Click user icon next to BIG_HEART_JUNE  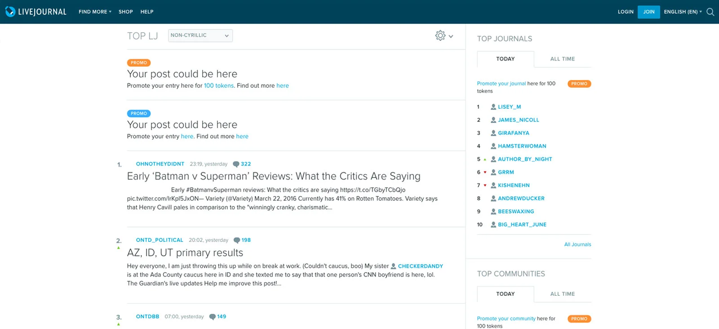tap(493, 224)
